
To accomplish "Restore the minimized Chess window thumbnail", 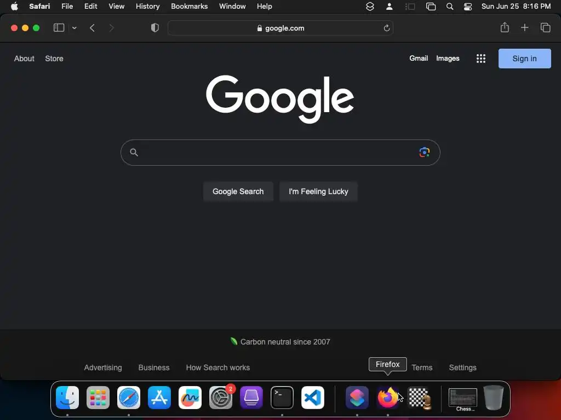I will (462, 398).
